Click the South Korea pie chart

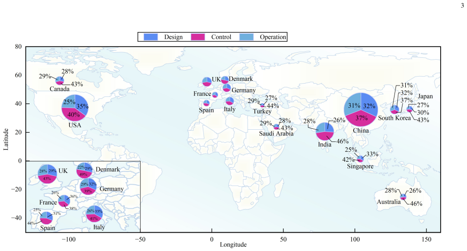395,109
